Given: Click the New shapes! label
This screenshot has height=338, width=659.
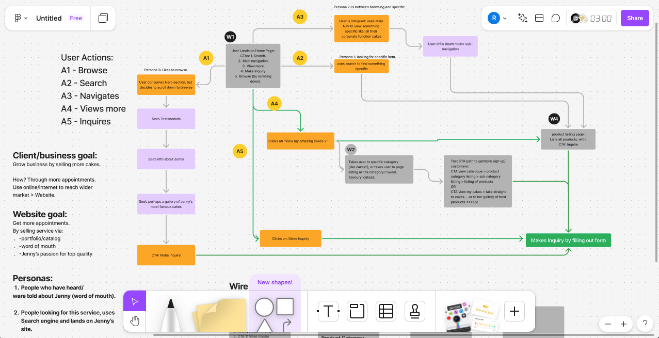Looking at the screenshot, I should pyautogui.click(x=275, y=282).
